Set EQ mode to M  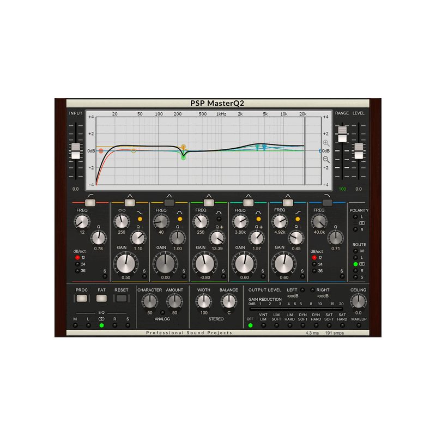point(75,325)
